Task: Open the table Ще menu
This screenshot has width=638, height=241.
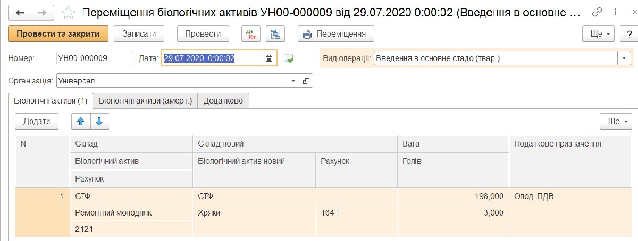Action: 616,122
